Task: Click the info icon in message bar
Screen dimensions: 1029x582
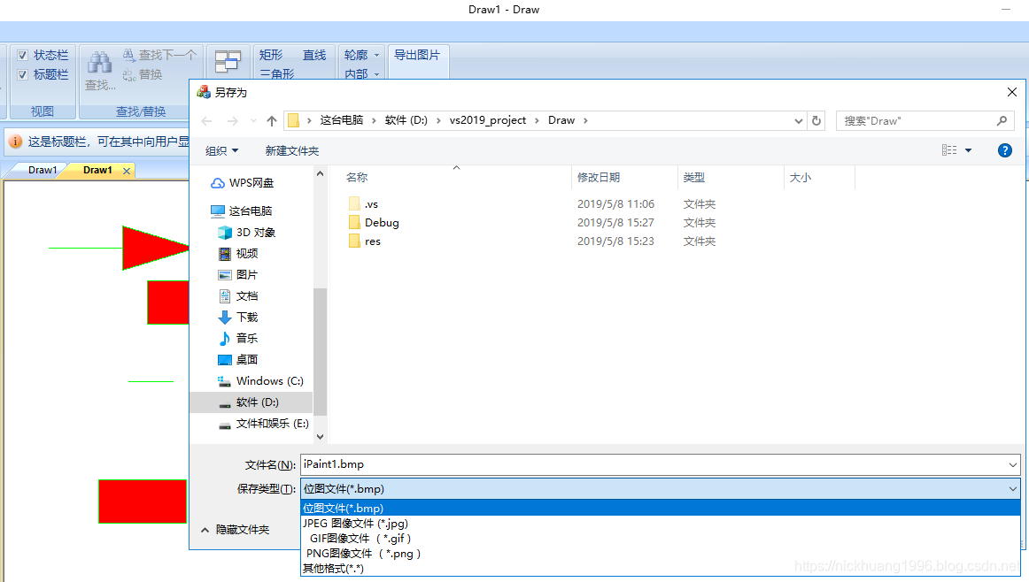Action: tap(15, 142)
